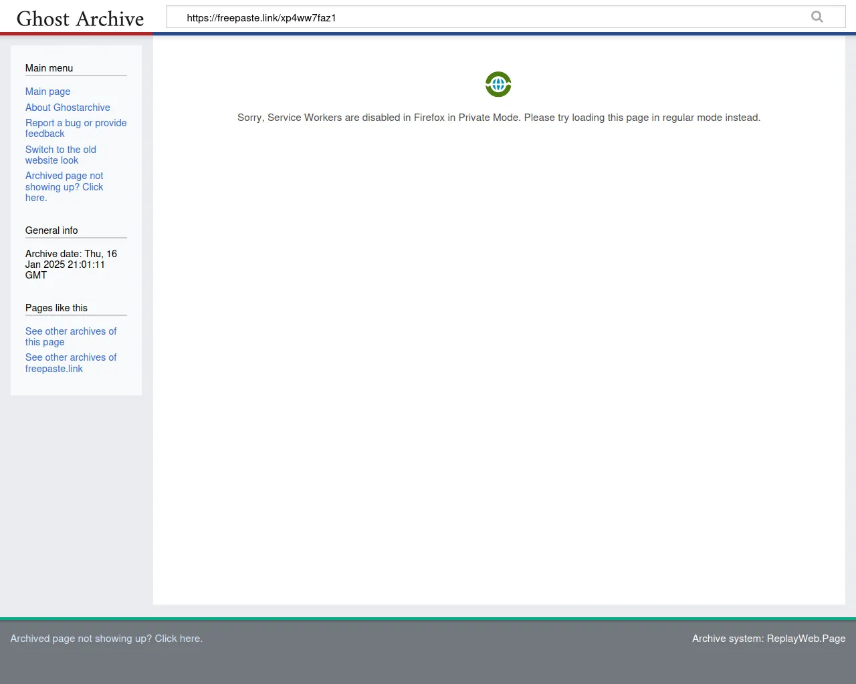The width and height of the screenshot is (856, 684).
Task: Click the Ghost Archive logo
Action: coord(80,19)
